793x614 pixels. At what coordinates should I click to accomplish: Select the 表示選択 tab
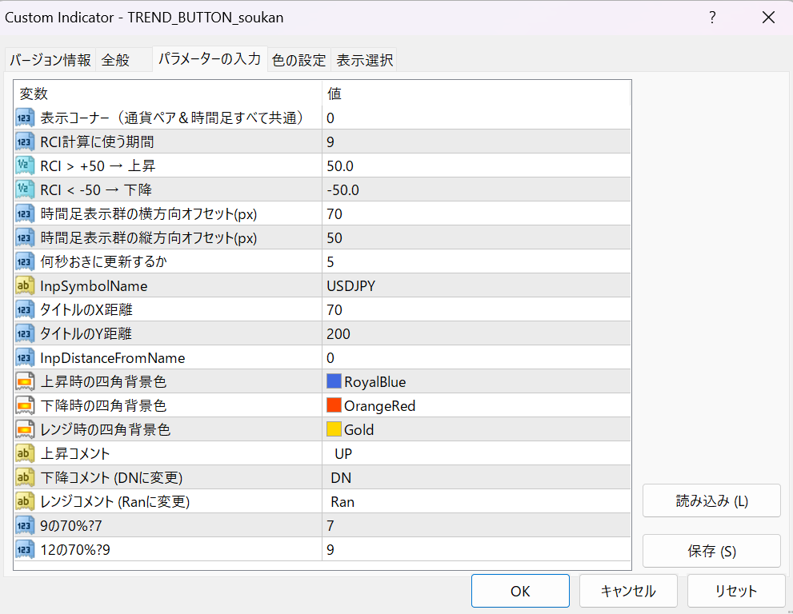coord(364,60)
